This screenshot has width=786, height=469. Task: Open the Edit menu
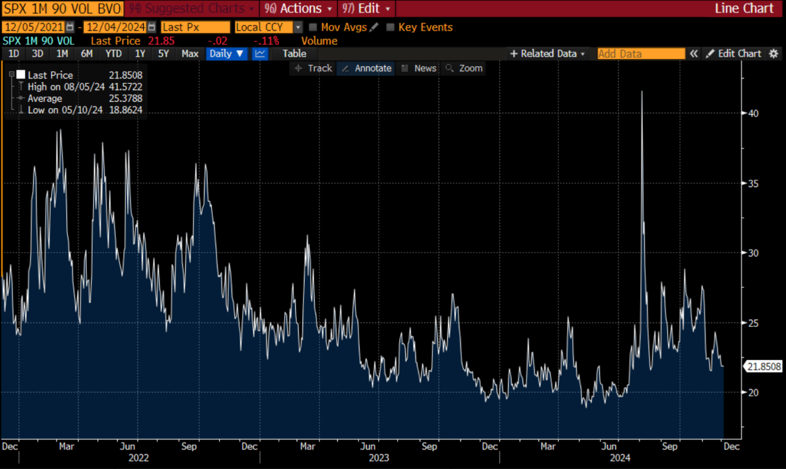pos(366,9)
